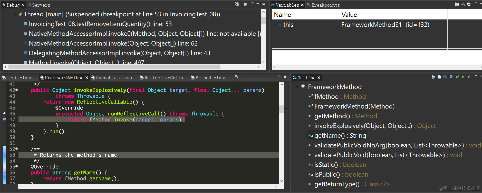Toggle Hide Non-Public Members green dot in Outline
Screen dimensions: 482x193
coord(463,77)
